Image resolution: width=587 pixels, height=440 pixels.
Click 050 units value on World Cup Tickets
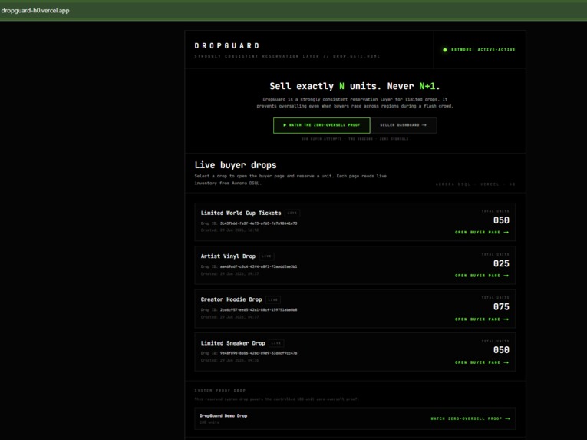(501, 220)
